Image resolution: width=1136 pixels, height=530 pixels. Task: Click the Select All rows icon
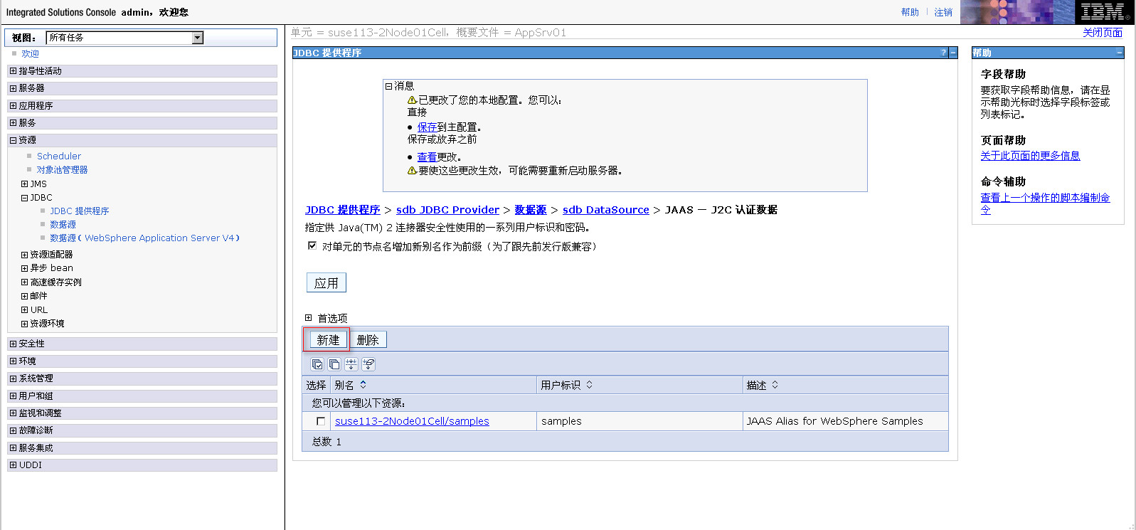click(x=317, y=364)
